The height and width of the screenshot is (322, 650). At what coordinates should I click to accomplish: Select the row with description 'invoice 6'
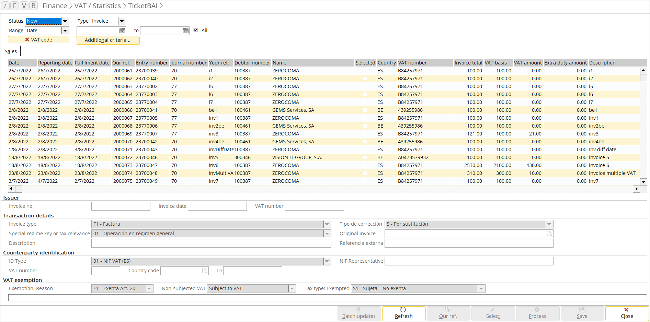click(324, 165)
